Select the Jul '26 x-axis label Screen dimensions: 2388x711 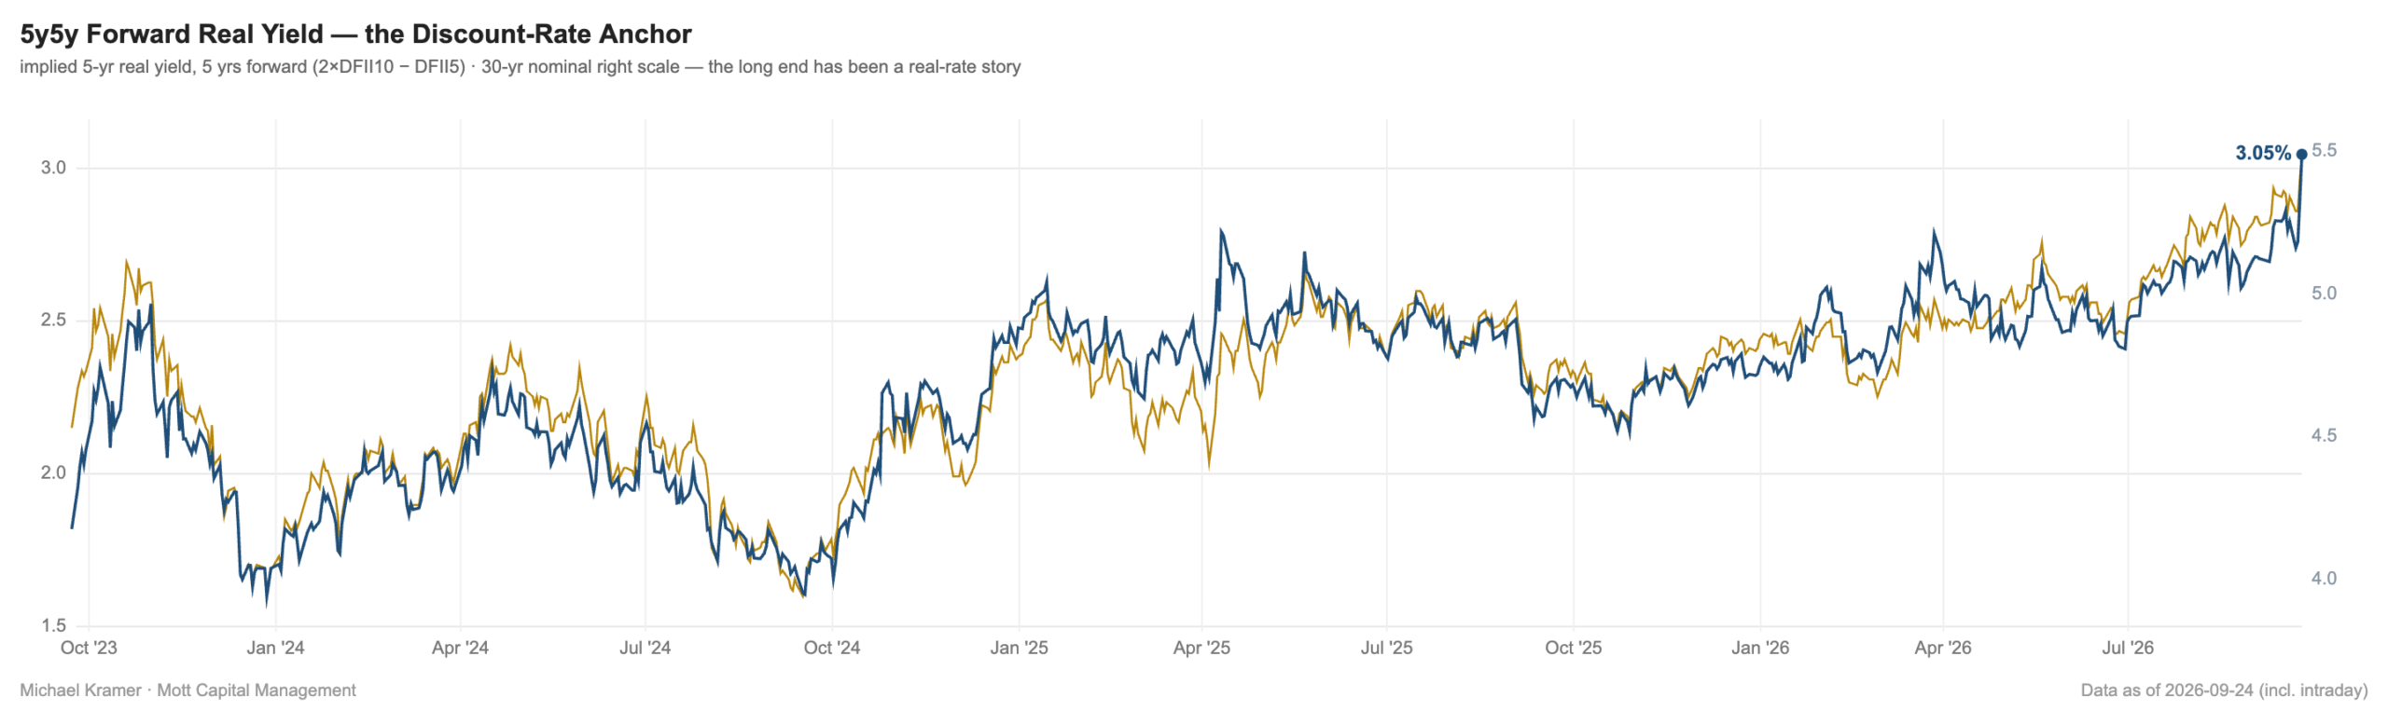[2128, 648]
